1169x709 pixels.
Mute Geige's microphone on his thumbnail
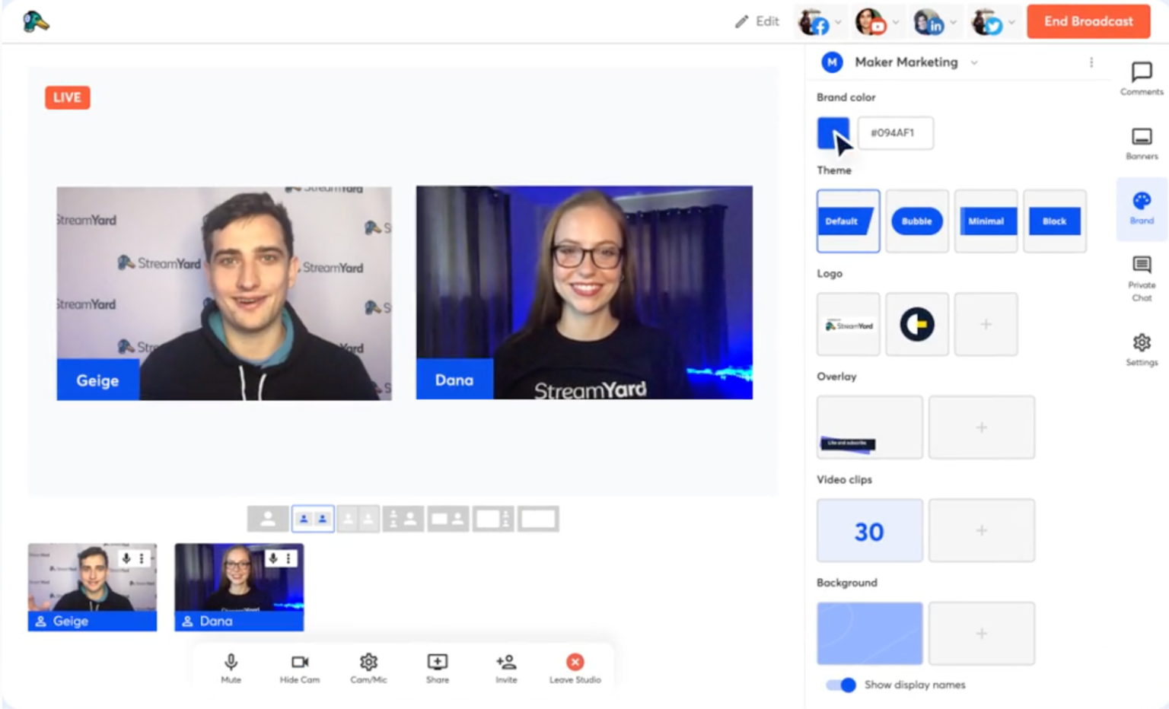click(125, 558)
